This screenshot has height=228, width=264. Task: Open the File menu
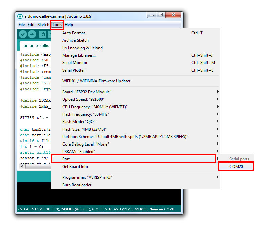[22, 25]
